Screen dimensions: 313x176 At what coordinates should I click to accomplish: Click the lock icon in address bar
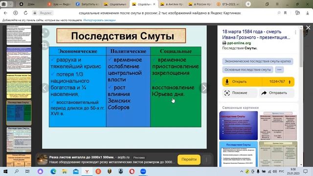coord(35,13)
